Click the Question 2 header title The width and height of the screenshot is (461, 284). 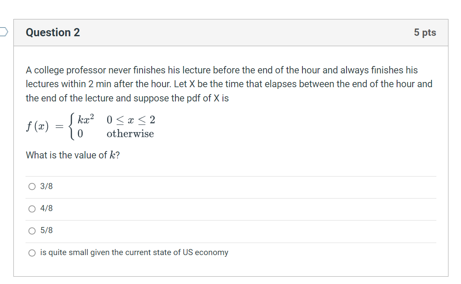click(53, 32)
